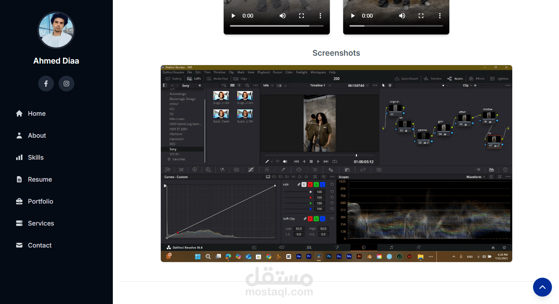The height and width of the screenshot is (304, 559).
Task: Open Photoshop from the pictured Windows taskbar
Action: tap(329, 257)
